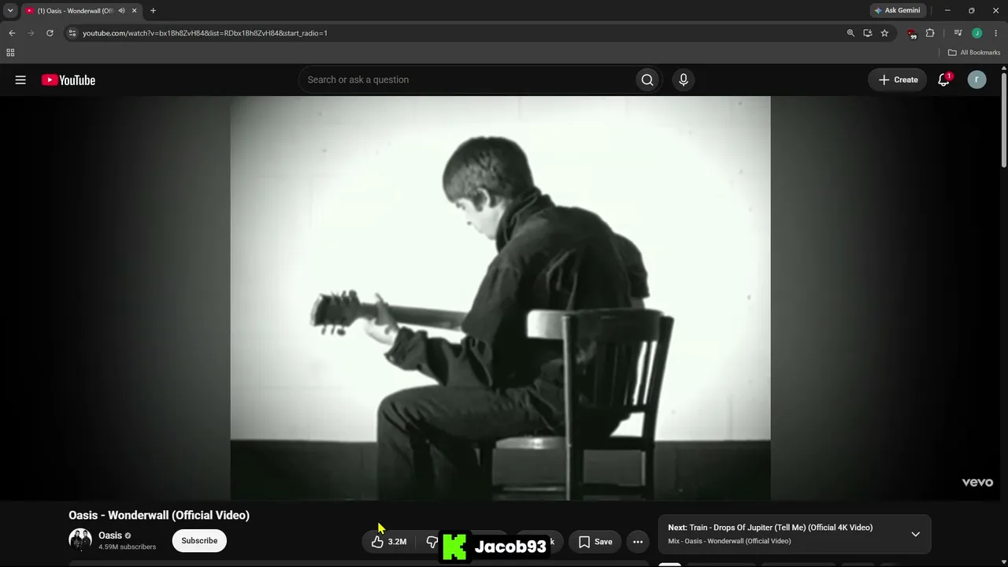Dislike the Wonderwall video

pyautogui.click(x=432, y=542)
